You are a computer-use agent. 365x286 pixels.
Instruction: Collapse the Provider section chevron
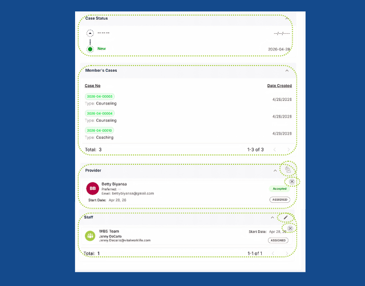[275, 171]
